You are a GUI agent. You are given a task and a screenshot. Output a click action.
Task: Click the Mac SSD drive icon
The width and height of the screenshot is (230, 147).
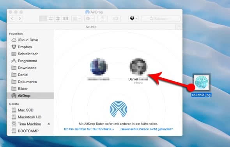click(14, 110)
